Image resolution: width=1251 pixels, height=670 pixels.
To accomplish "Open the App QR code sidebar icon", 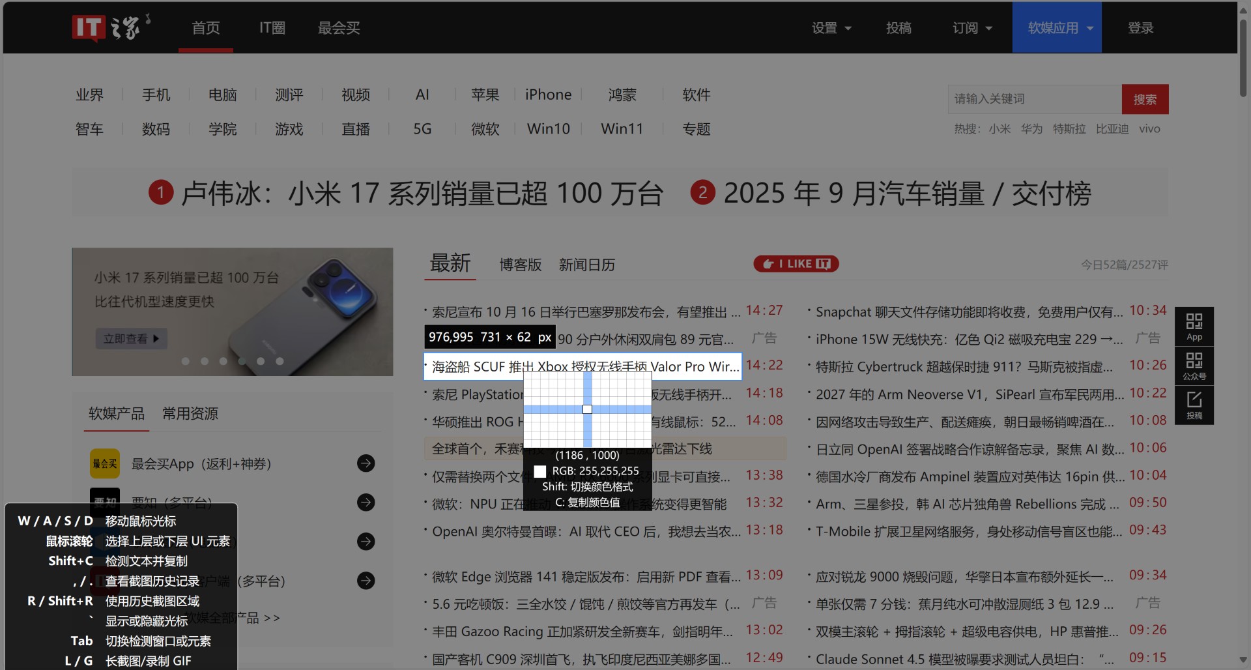I will (1194, 326).
